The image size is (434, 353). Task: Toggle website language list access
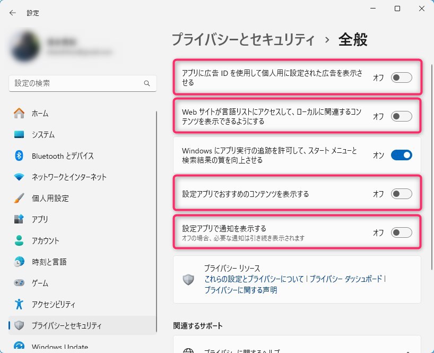click(x=401, y=116)
